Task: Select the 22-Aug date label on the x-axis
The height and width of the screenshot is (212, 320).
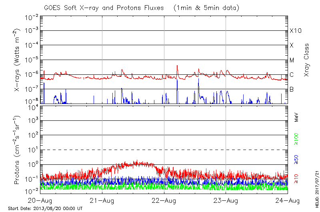Action: coord(164,200)
